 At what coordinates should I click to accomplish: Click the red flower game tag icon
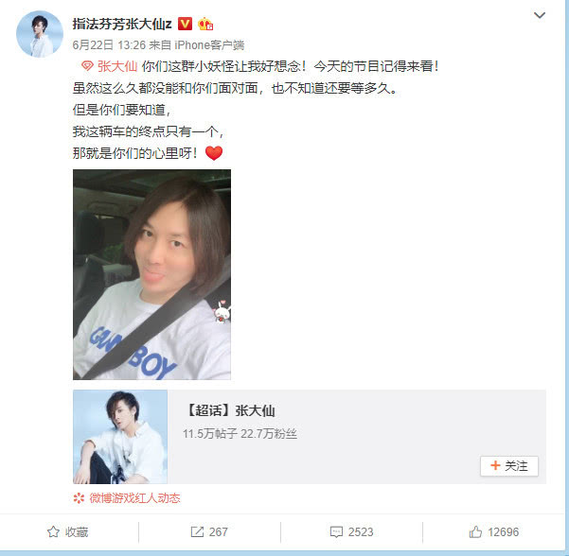pos(79,498)
